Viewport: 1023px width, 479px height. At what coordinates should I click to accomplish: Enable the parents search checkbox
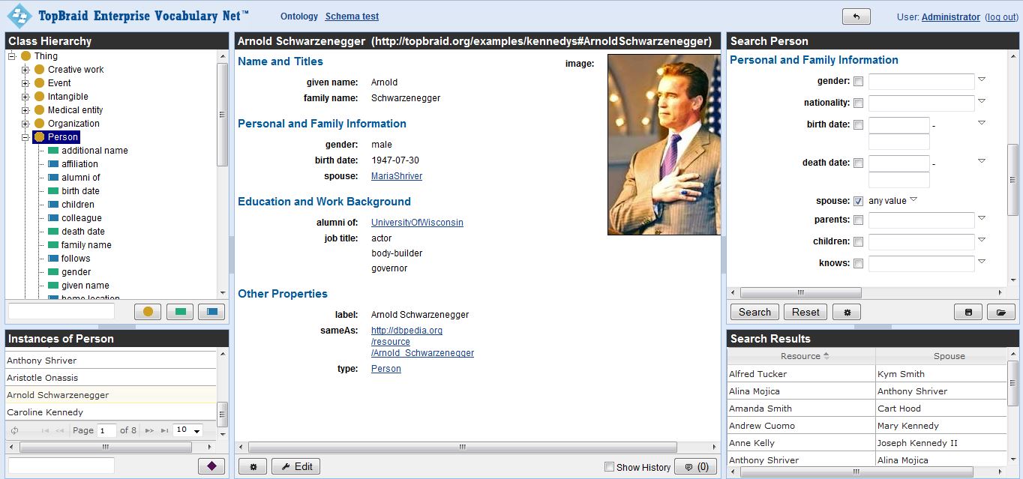[858, 220]
